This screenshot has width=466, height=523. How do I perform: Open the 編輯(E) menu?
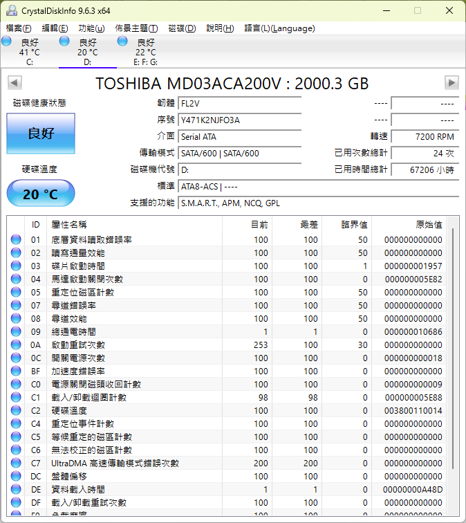point(55,28)
